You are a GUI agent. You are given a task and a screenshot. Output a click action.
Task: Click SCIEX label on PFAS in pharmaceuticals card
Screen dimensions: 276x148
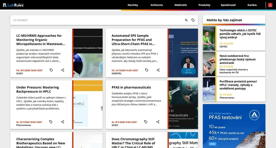tap(115, 125)
